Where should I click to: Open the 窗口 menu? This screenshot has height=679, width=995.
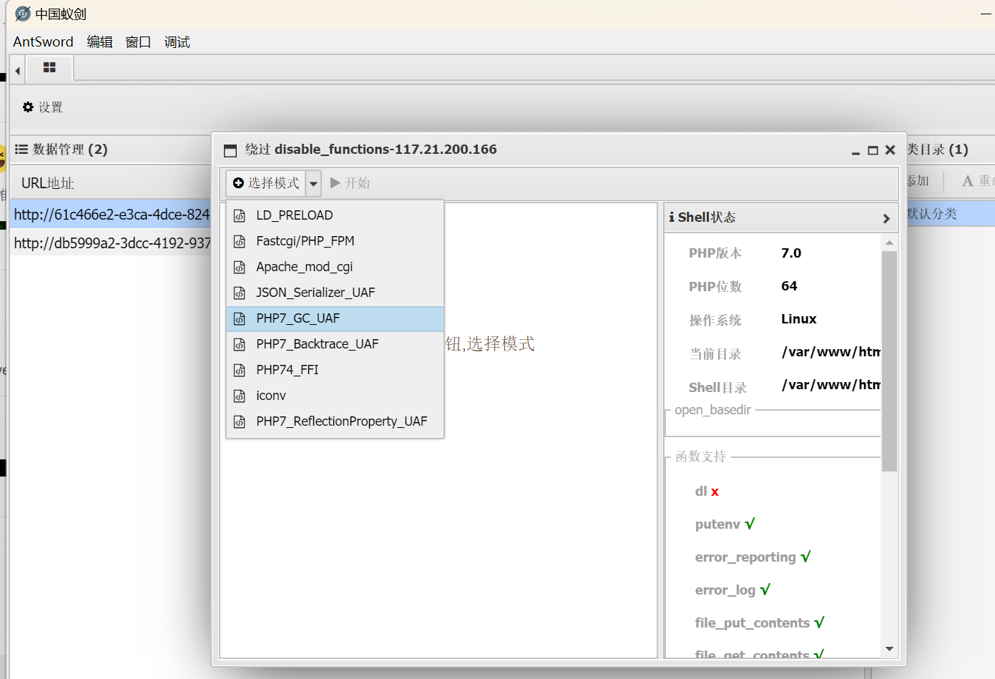click(138, 41)
